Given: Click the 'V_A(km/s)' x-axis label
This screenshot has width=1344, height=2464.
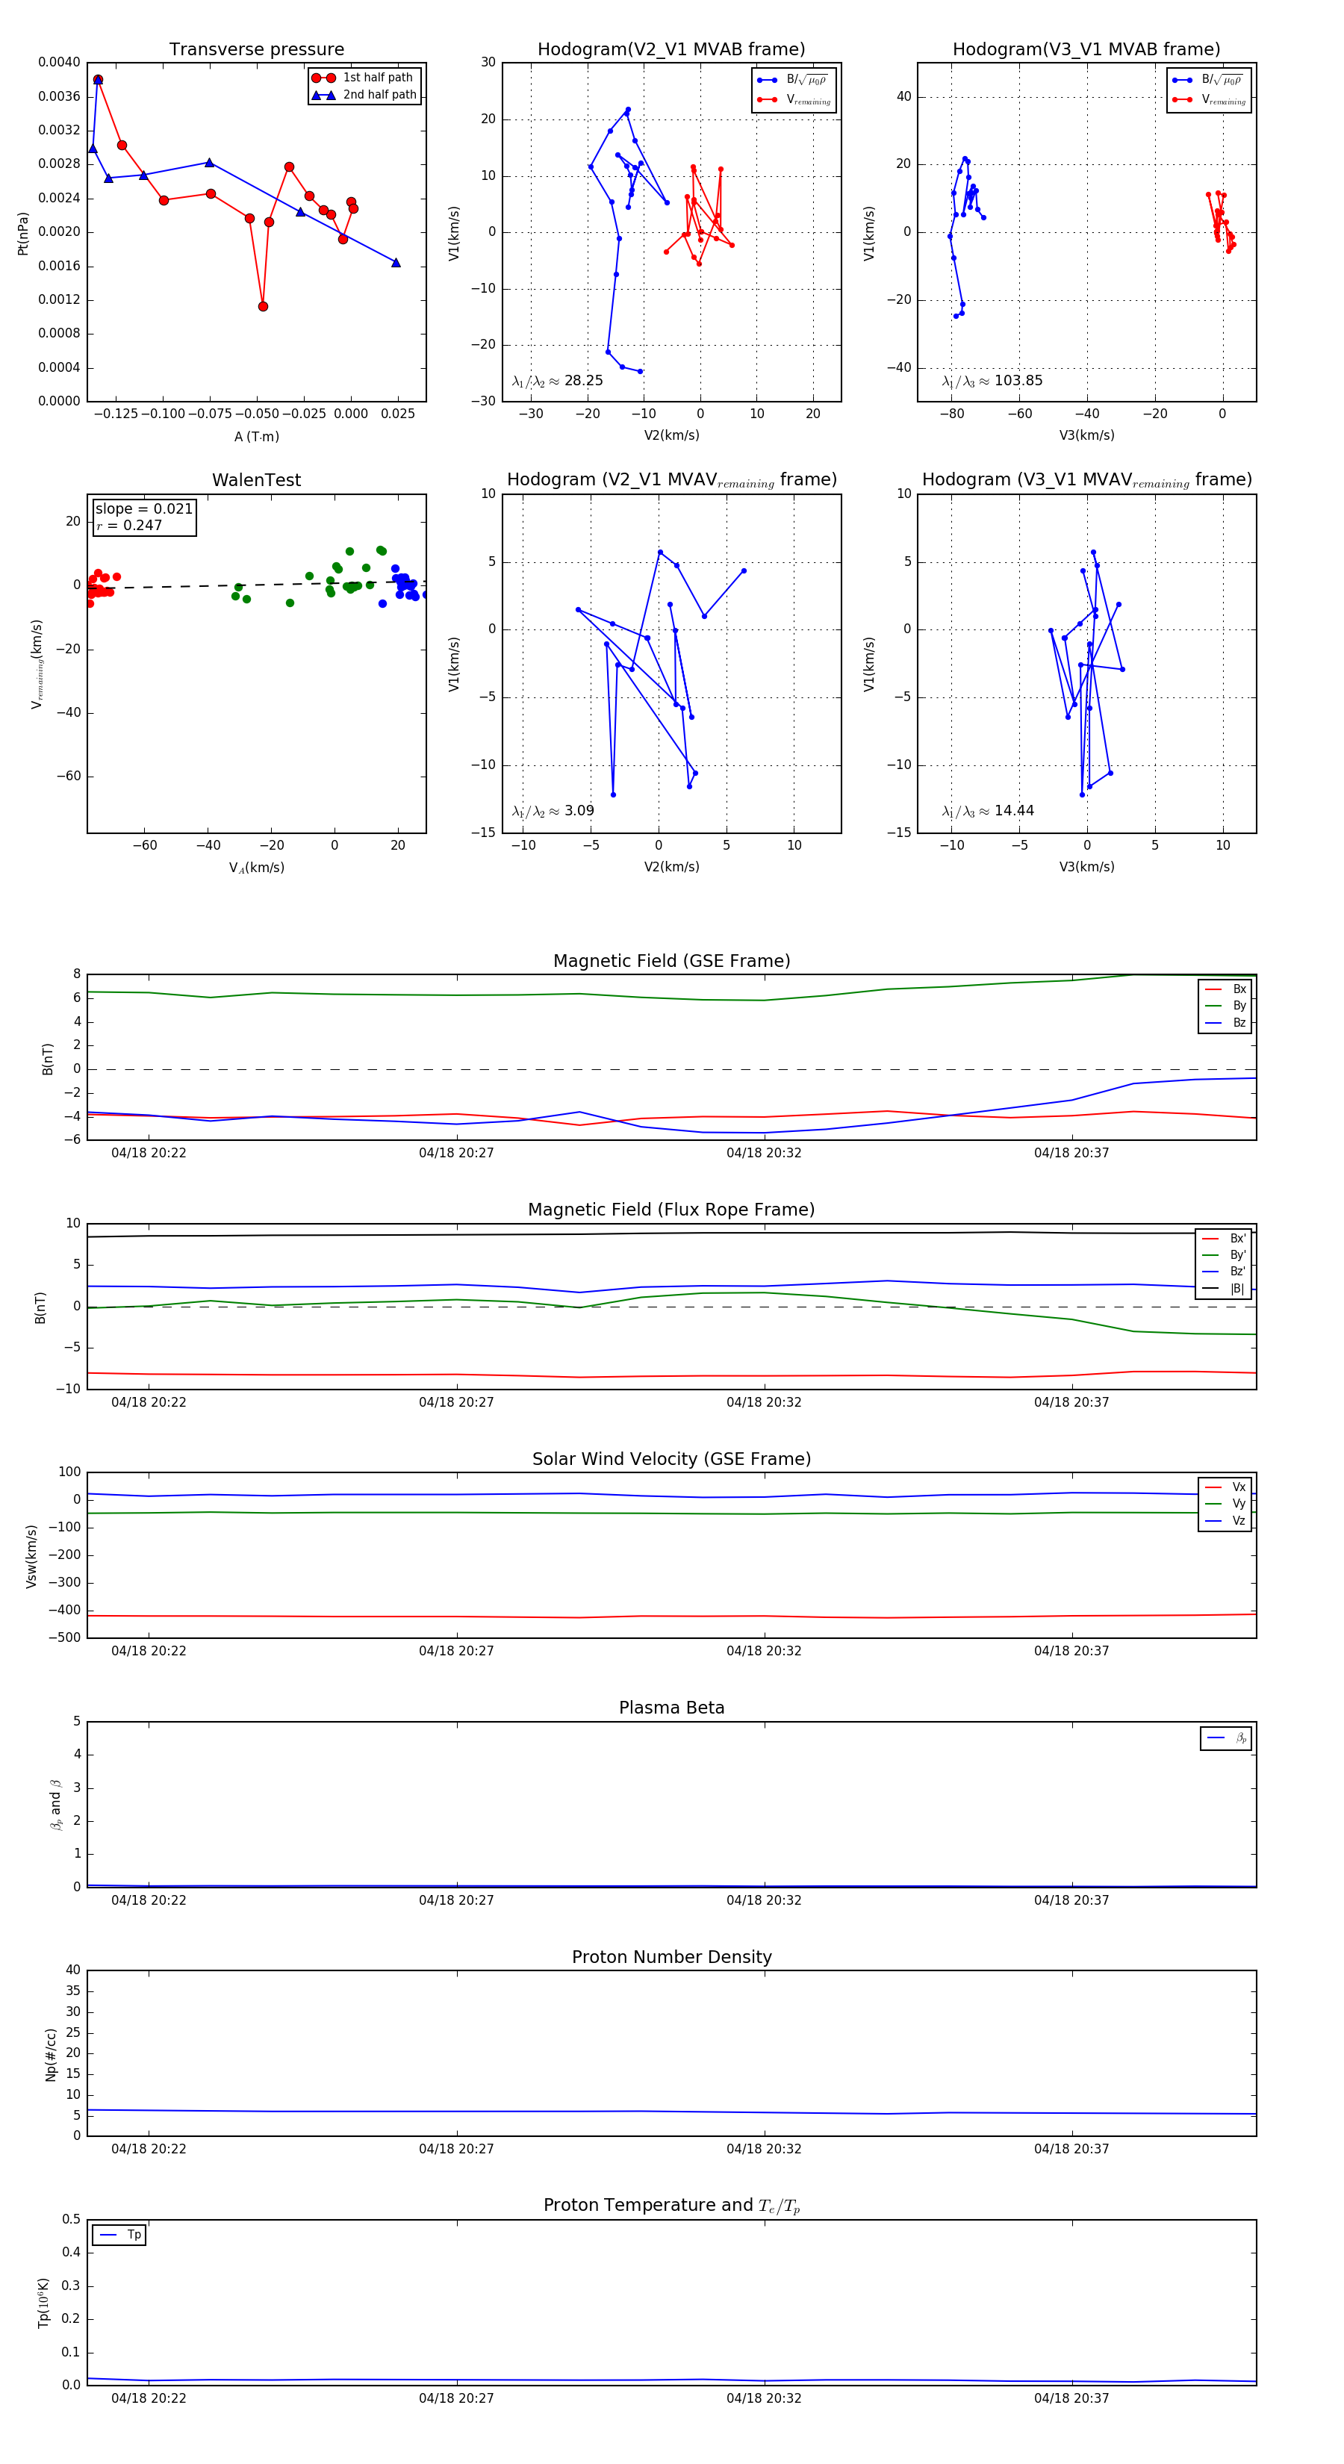Looking at the screenshot, I should 256,868.
